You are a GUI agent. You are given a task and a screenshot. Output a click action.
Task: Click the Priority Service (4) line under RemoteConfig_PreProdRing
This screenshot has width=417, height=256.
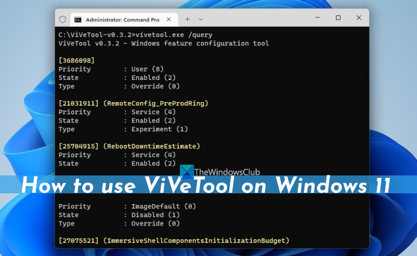(117, 112)
